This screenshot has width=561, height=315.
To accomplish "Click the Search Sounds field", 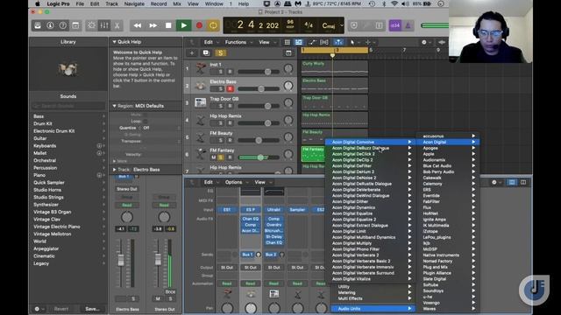I will point(68,106).
